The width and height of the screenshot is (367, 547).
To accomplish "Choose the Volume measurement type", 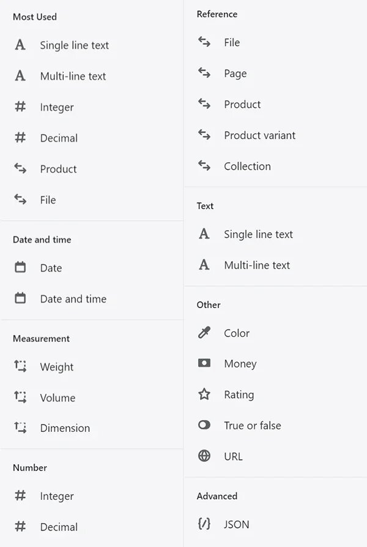I will point(57,398).
